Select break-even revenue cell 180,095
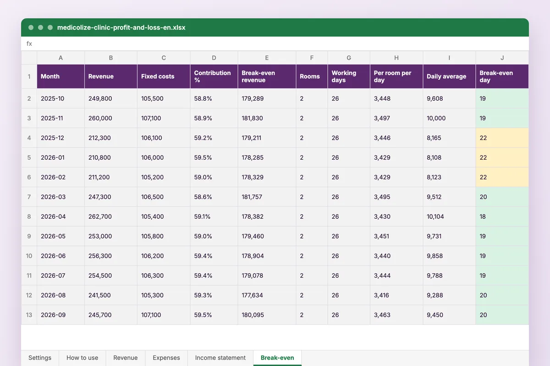 [267, 315]
